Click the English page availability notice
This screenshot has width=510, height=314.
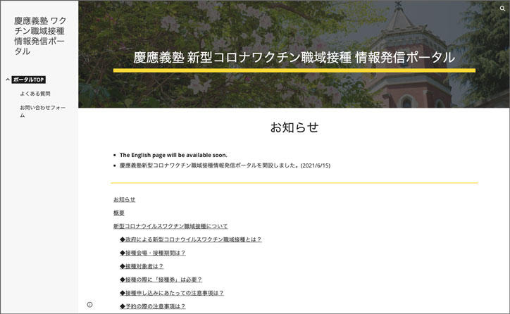pyautogui.click(x=173, y=155)
